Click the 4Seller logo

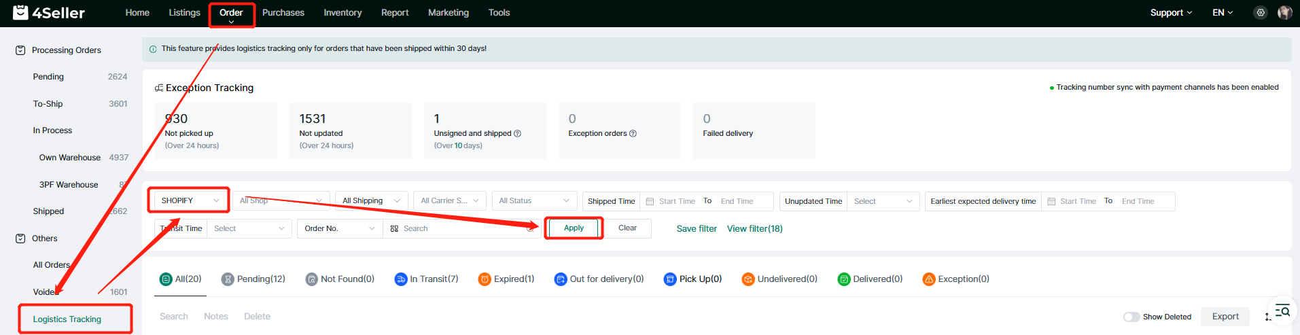point(49,13)
